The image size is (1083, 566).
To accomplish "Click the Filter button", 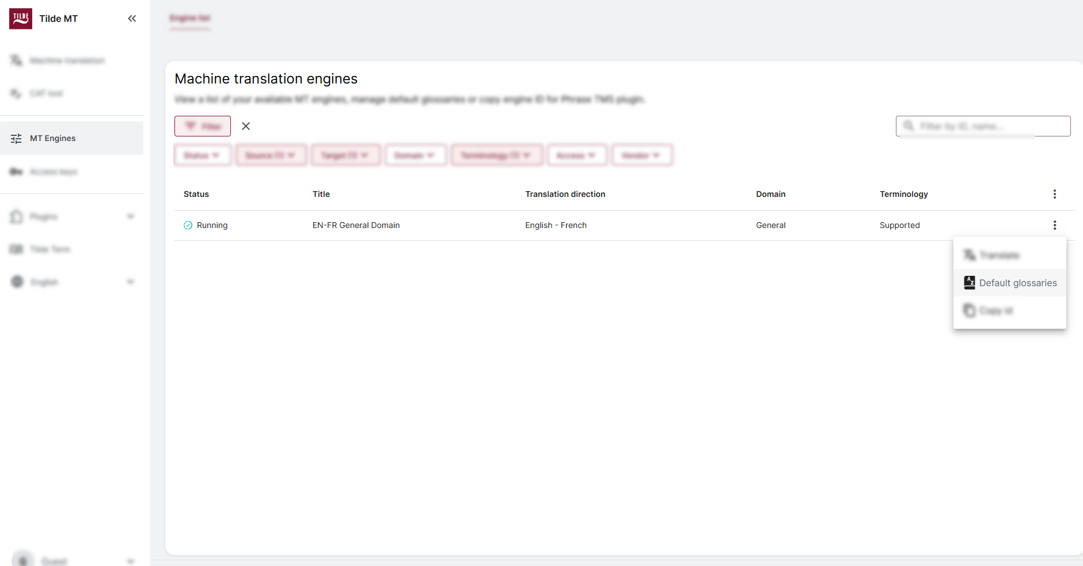I will (x=202, y=126).
